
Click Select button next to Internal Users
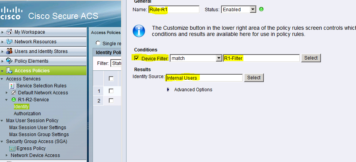tap(254, 78)
